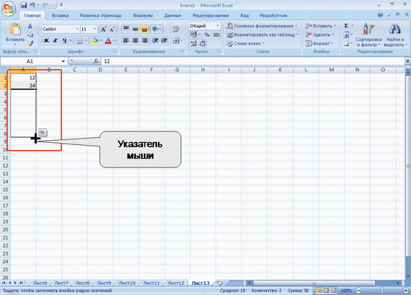Image resolution: width=411 pixels, height=295 pixels.
Task: Select cell A2 containing 24
Action: coord(23,85)
